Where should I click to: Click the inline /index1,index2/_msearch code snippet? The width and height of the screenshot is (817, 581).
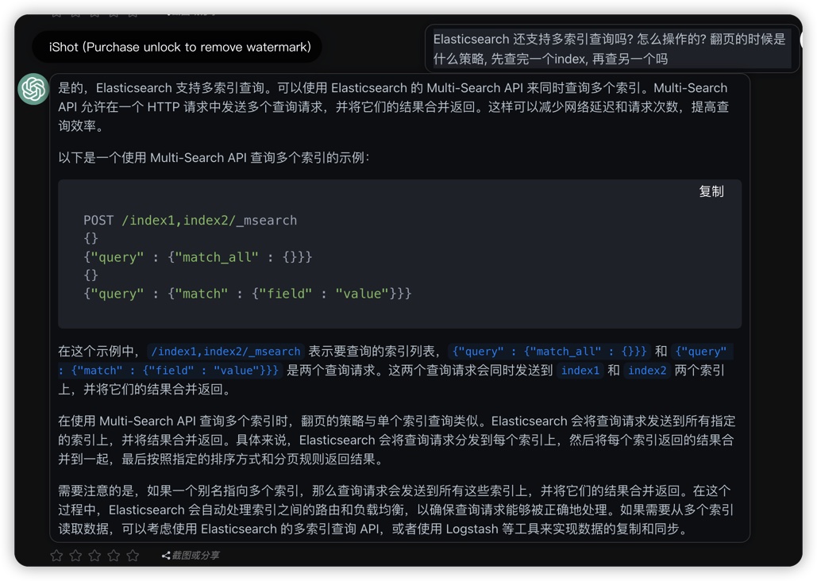[225, 352]
